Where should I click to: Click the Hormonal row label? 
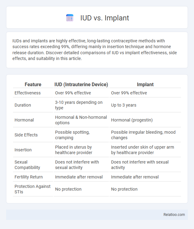click(24, 120)
